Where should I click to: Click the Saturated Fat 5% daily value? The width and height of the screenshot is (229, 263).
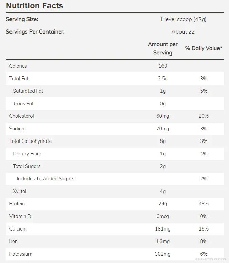pyautogui.click(x=204, y=91)
